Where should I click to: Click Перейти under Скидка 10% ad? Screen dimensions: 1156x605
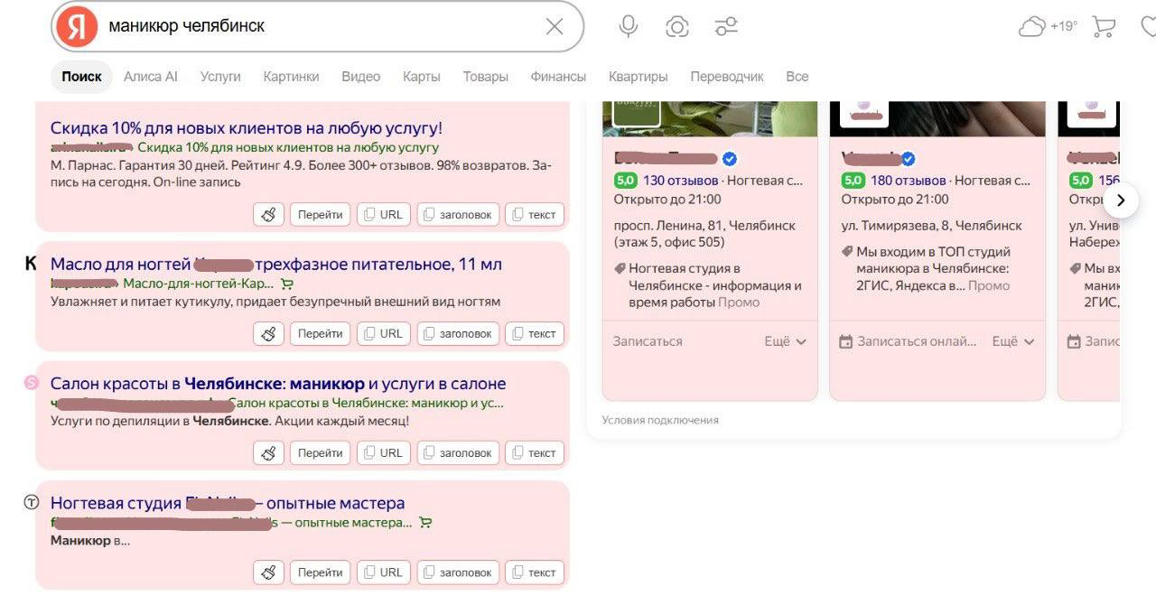coord(320,214)
